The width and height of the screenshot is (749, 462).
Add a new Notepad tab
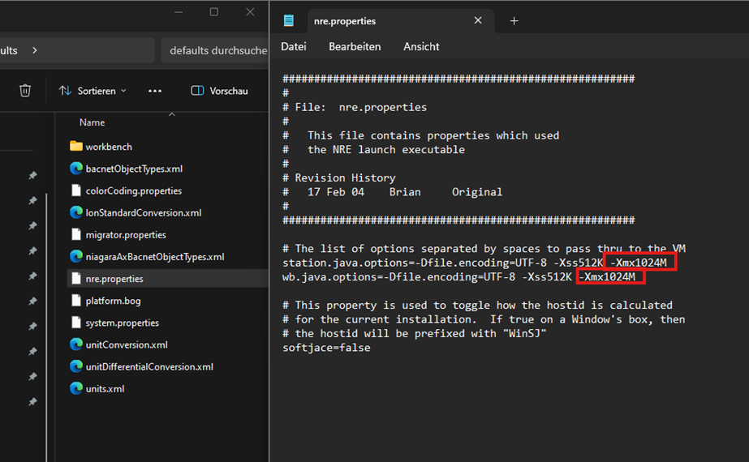click(x=514, y=21)
